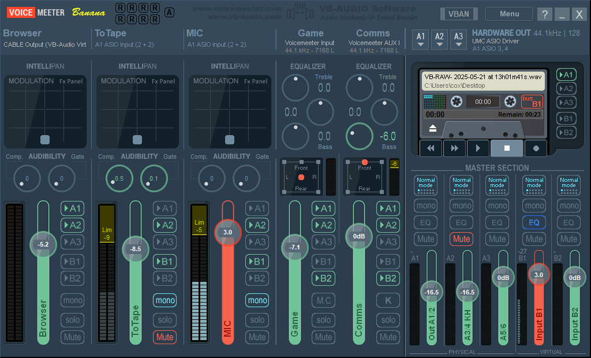The width and height of the screenshot is (591, 358).
Task: Open the VBAN settings
Action: tap(459, 14)
